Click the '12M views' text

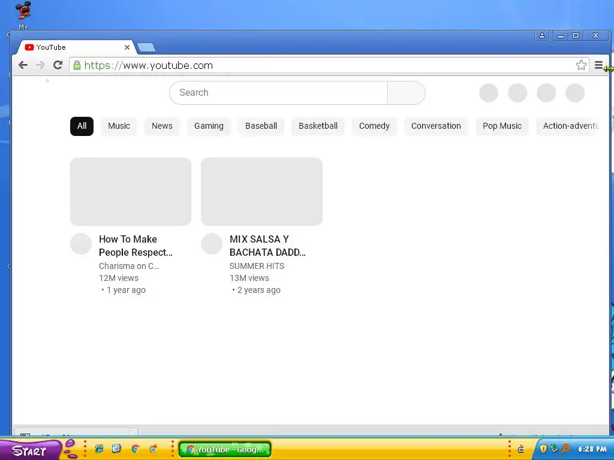tap(119, 278)
